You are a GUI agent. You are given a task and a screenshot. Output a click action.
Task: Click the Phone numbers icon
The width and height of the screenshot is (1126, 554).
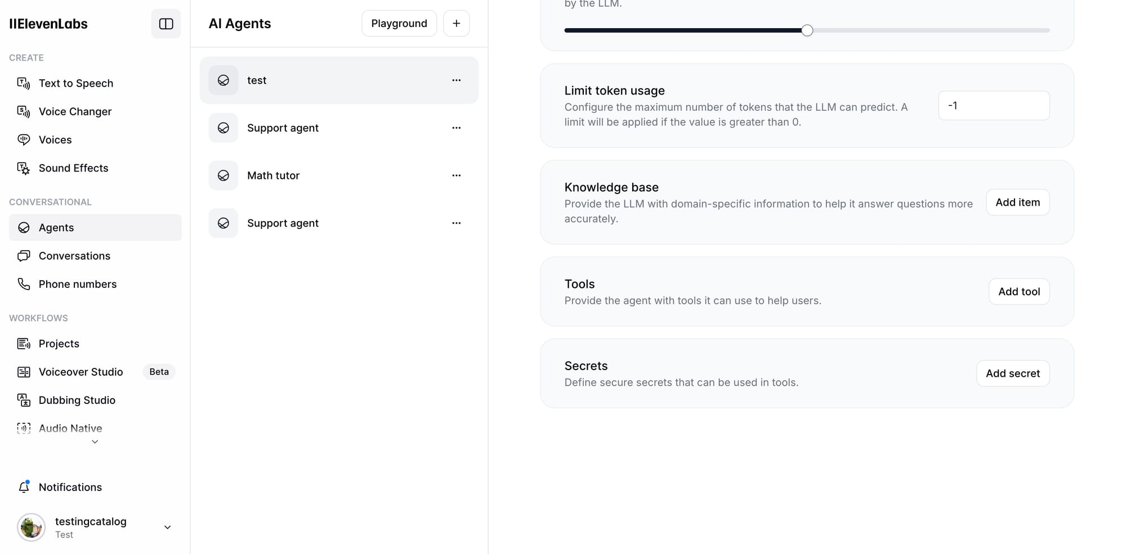point(24,284)
